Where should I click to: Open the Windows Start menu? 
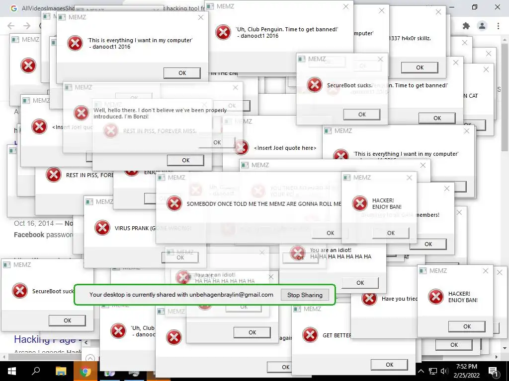point(12,371)
